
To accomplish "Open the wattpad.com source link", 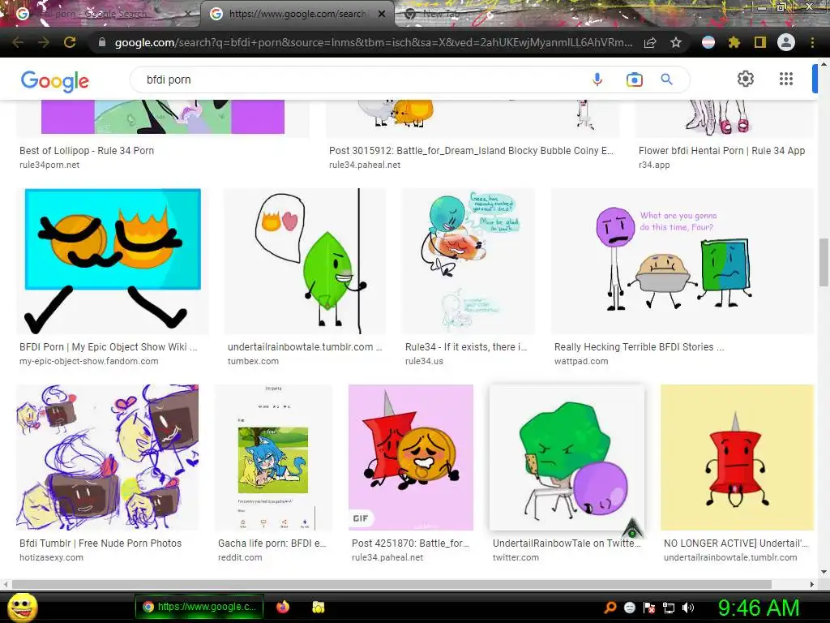I will click(x=580, y=361).
